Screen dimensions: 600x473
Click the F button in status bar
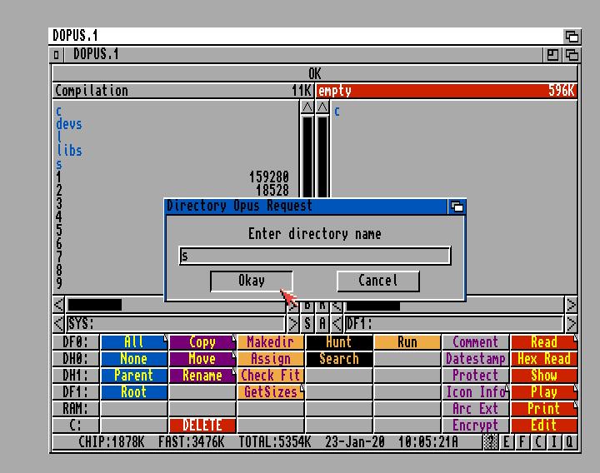pos(522,442)
